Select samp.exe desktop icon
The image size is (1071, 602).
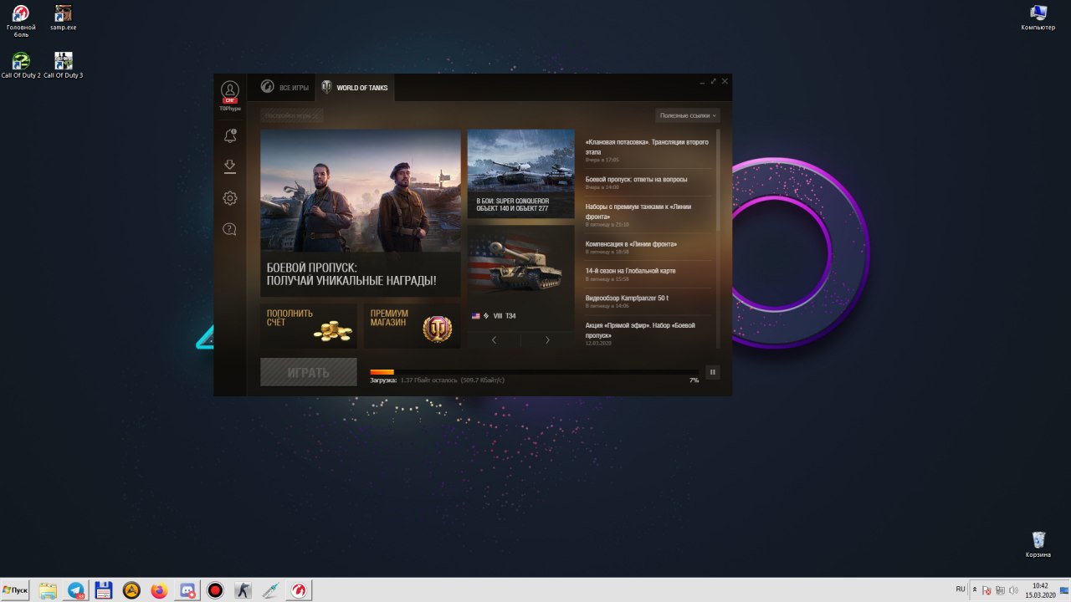coord(63,17)
